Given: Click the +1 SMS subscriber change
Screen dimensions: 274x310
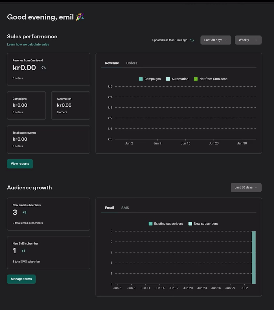Looking at the screenshot, I should tap(23, 251).
